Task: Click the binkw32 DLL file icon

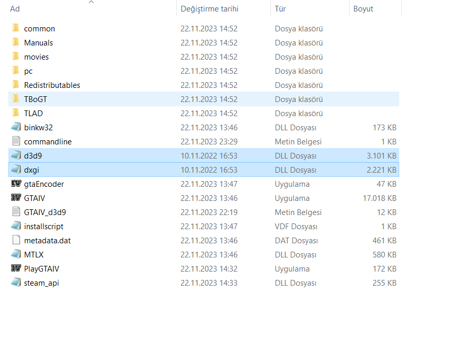Action: (16, 127)
